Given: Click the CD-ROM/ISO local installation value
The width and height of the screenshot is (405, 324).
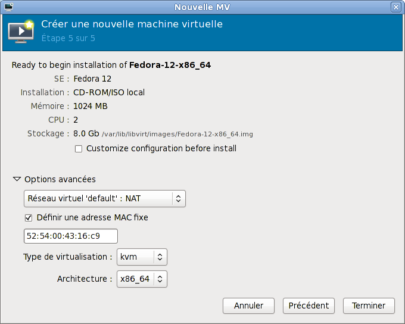Looking at the screenshot, I should tap(108, 92).
